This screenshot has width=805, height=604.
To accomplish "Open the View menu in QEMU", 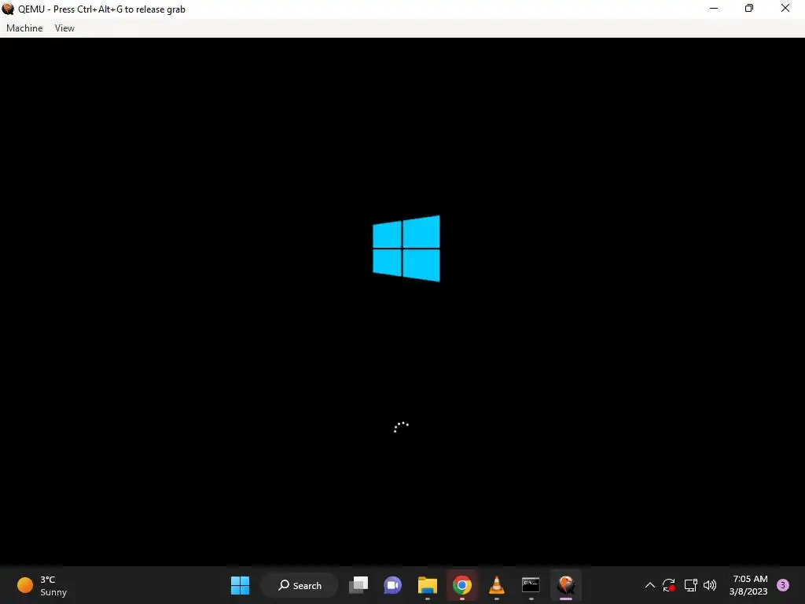I will click(x=64, y=28).
